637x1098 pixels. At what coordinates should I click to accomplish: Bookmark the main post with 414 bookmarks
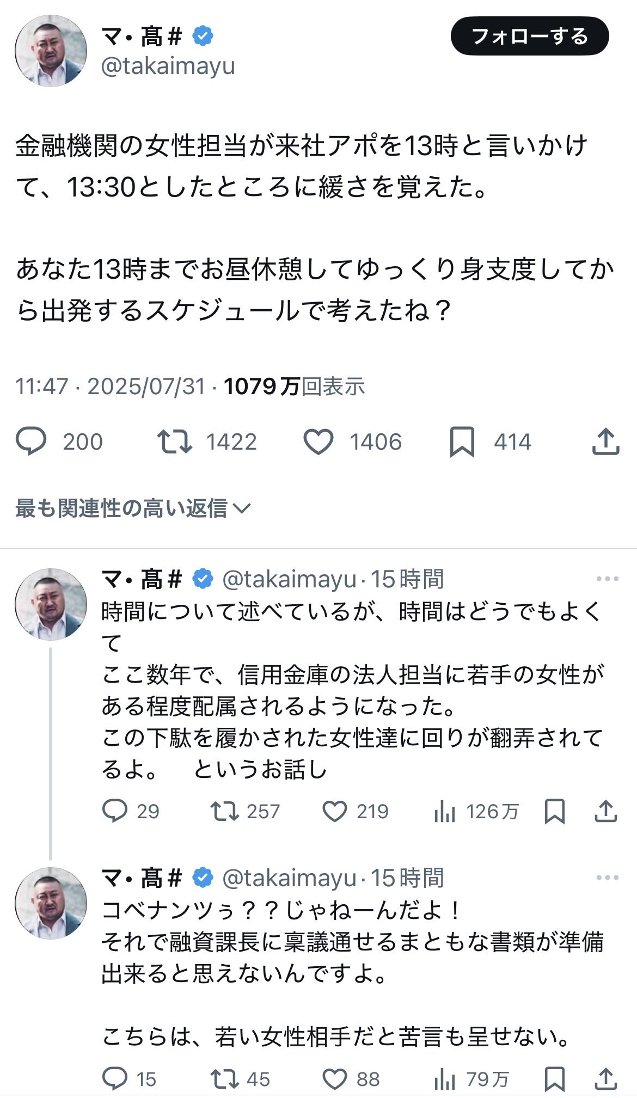click(x=462, y=441)
